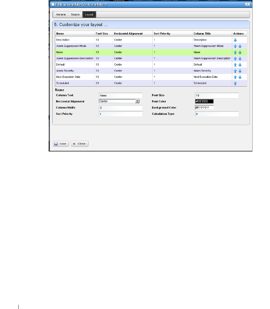
Task: Select the Default row name cell
Action: [x=75, y=64]
